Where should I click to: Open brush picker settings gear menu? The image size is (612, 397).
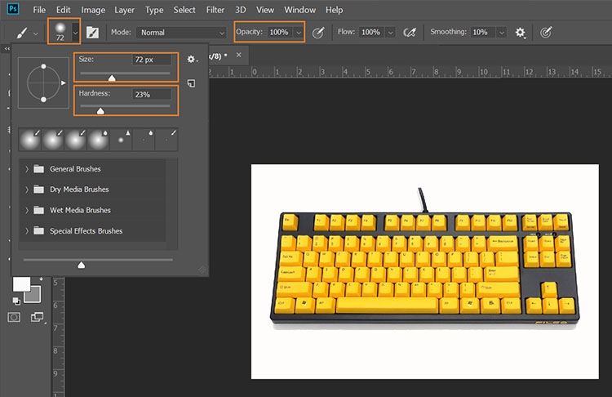pyautogui.click(x=192, y=60)
